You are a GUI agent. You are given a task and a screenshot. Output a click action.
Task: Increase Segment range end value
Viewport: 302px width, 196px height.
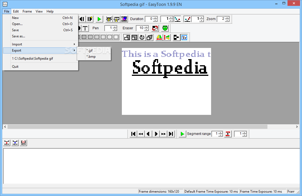(x=245, y=132)
